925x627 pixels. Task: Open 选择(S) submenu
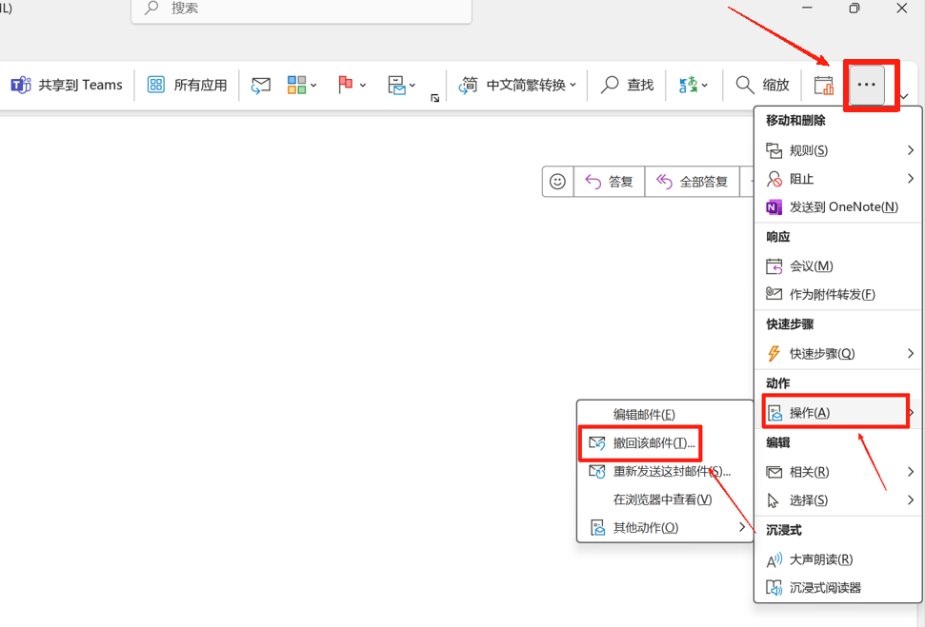(837, 500)
